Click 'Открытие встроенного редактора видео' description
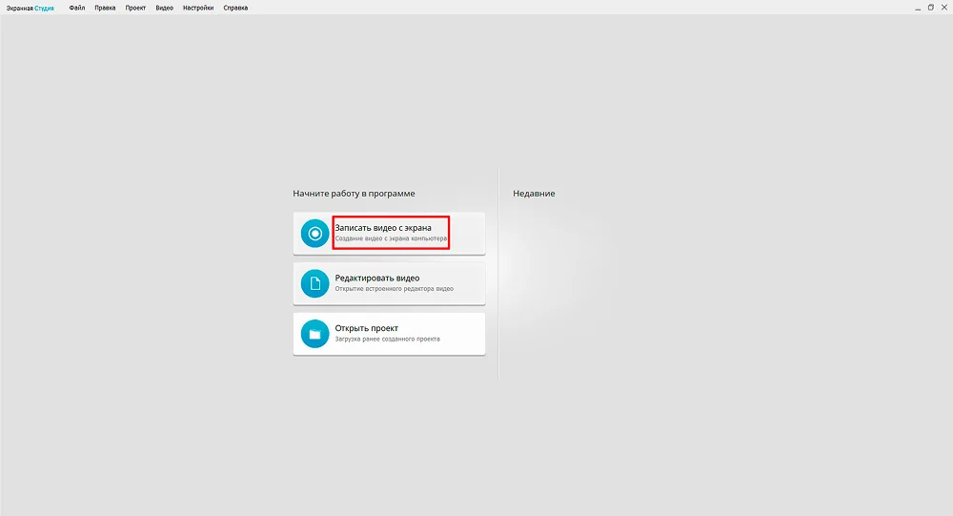Screen dimensions: 953x516 394,289
